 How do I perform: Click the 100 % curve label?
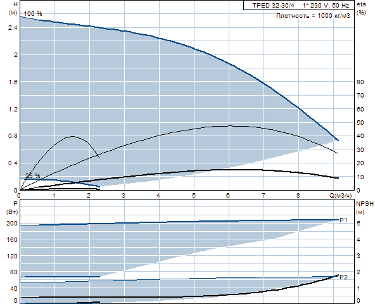[x=33, y=14]
